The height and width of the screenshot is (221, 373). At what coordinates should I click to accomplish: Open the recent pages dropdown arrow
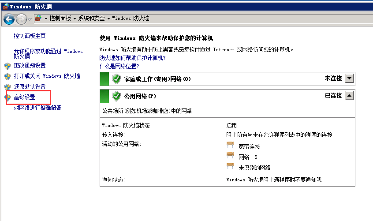pyautogui.click(x=30, y=19)
